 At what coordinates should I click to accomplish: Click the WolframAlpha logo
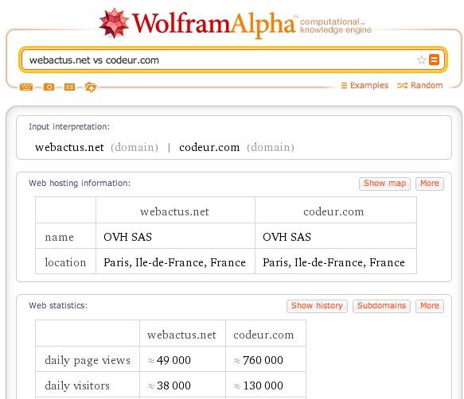(197, 24)
